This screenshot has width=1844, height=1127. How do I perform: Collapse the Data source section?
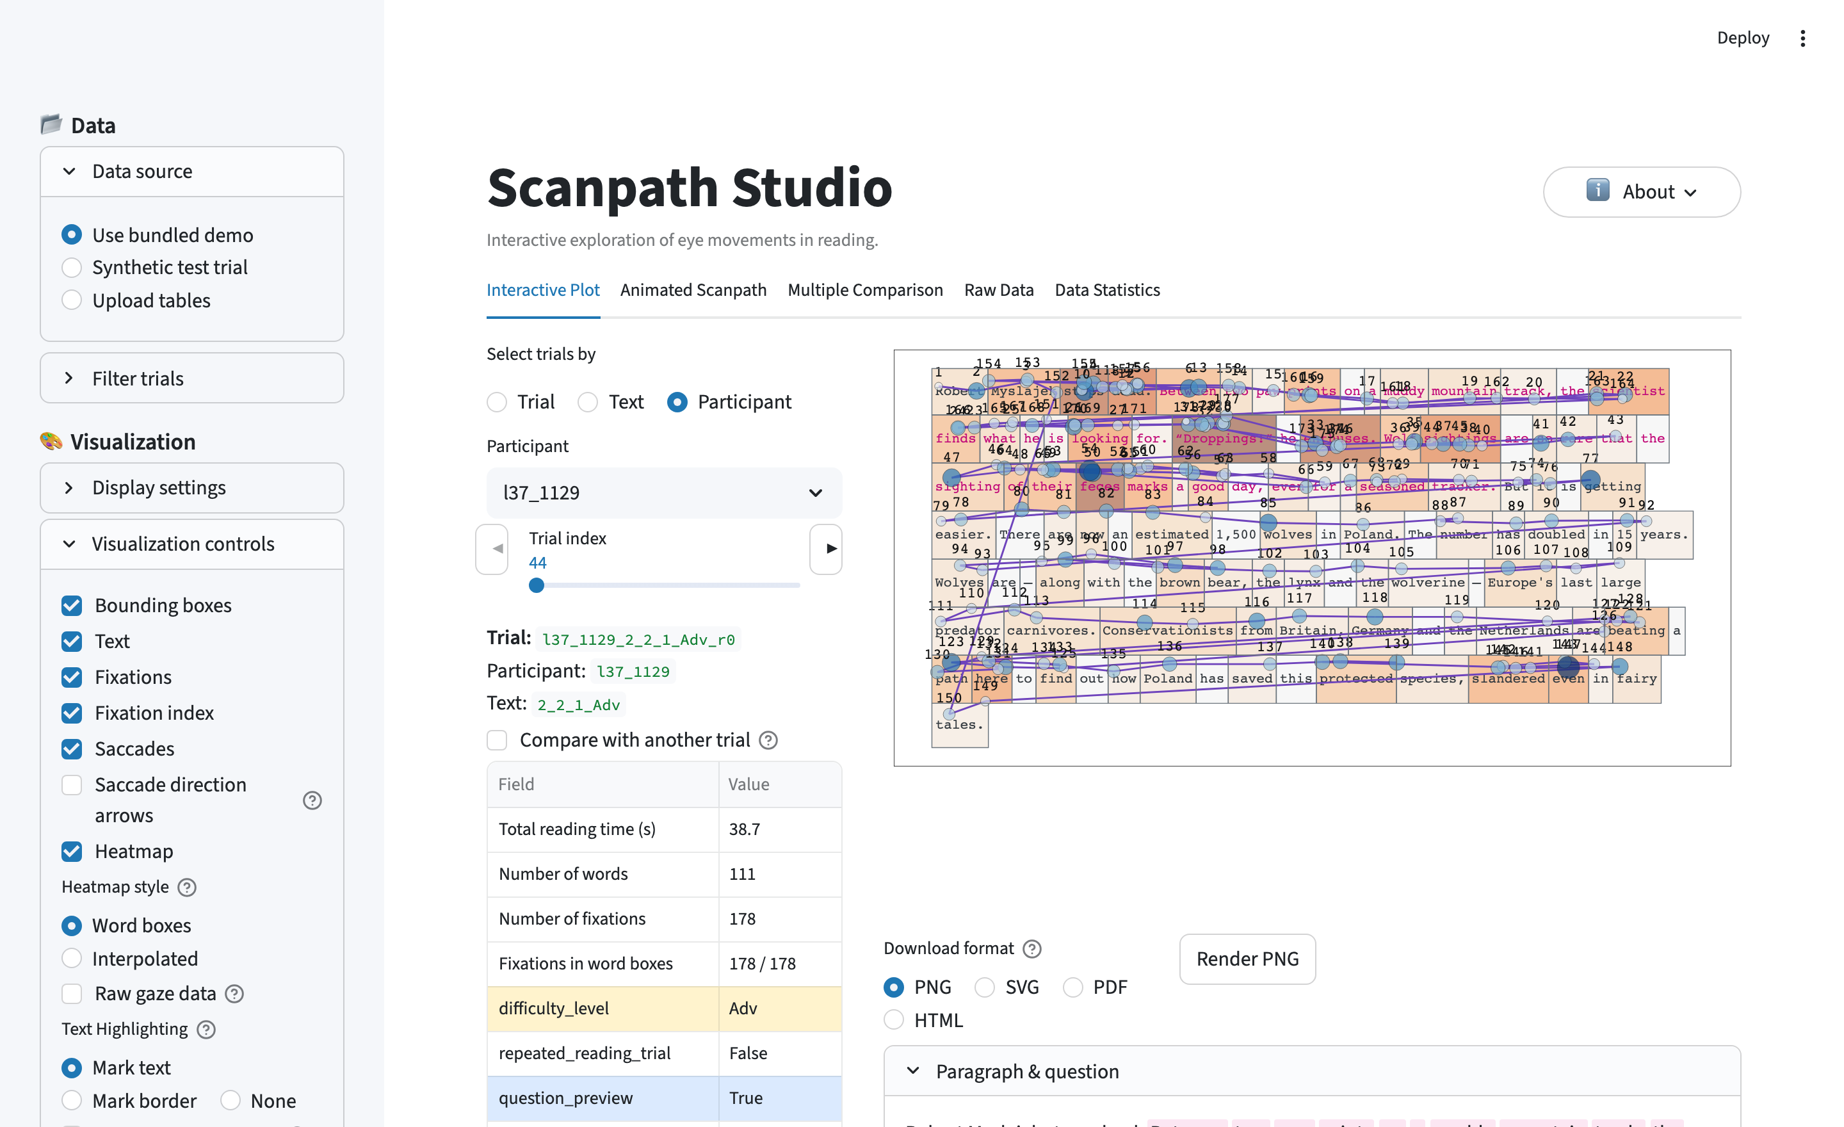click(x=191, y=172)
